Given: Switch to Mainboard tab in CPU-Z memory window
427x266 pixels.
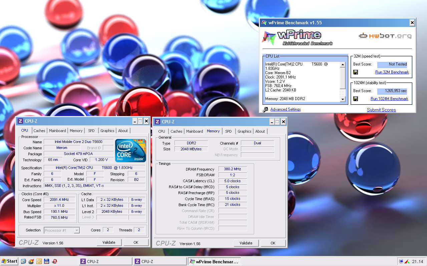Looking at the screenshot, I should pos(194,131).
